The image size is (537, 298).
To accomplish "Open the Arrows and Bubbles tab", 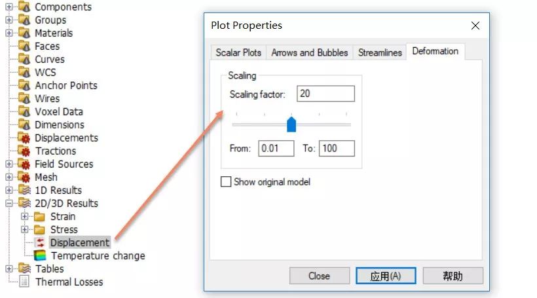I will 310,52.
